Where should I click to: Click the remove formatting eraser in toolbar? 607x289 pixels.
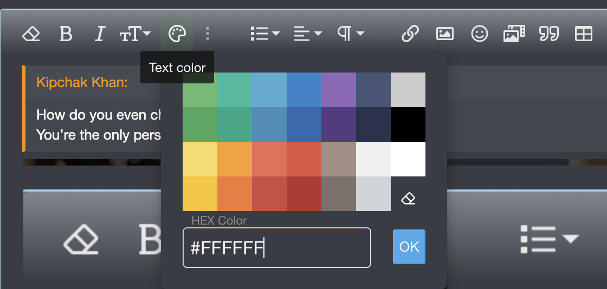[x=31, y=35]
